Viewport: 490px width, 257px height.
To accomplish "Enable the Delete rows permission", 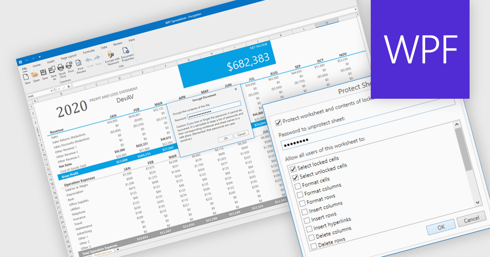I will pyautogui.click(x=314, y=246).
